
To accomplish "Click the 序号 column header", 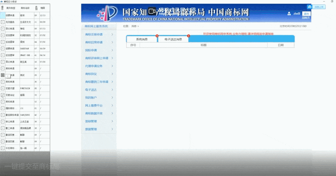I will point(133,45).
